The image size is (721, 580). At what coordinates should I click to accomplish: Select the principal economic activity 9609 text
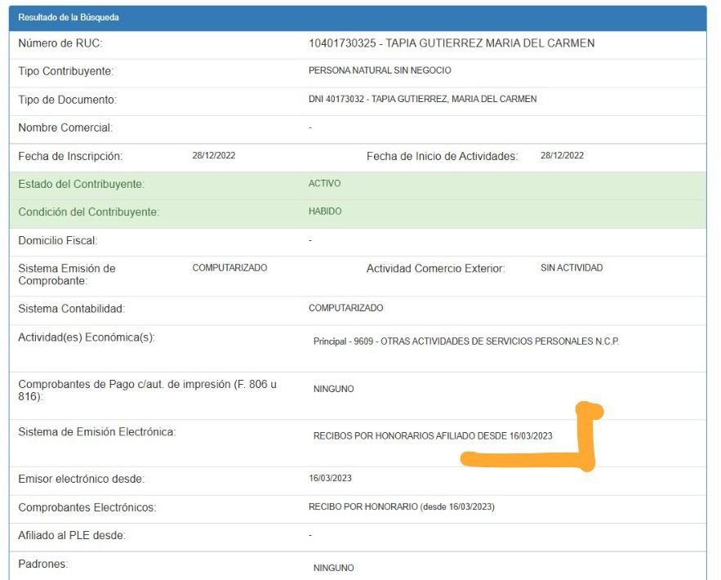pyautogui.click(x=466, y=341)
